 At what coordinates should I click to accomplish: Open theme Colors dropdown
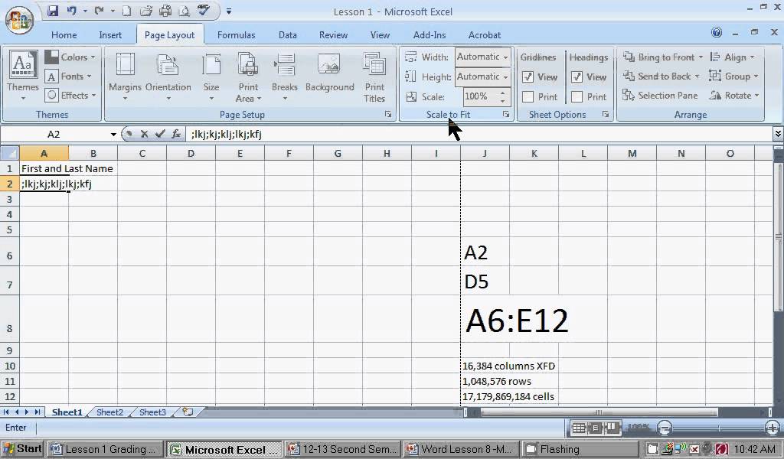[x=70, y=57]
